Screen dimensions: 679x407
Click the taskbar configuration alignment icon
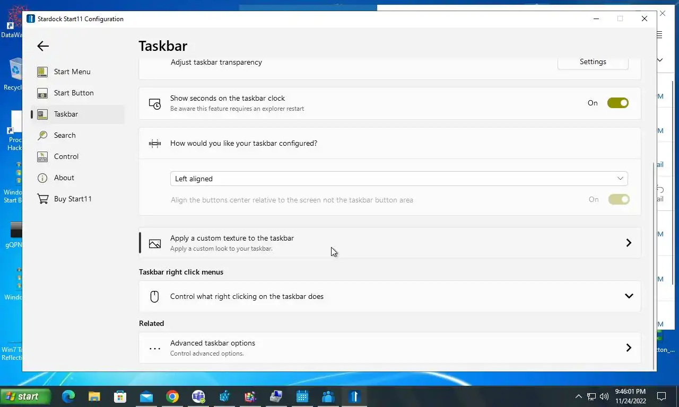[x=154, y=143]
